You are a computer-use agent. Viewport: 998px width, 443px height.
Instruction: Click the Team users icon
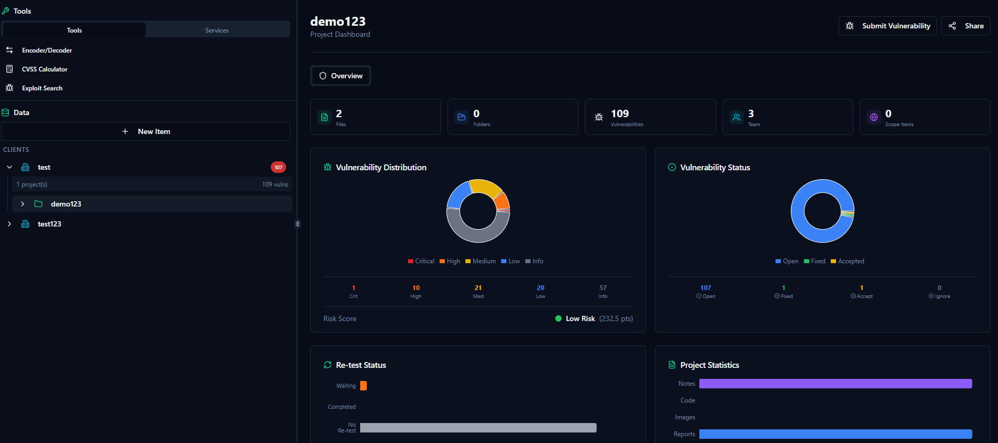pyautogui.click(x=737, y=117)
